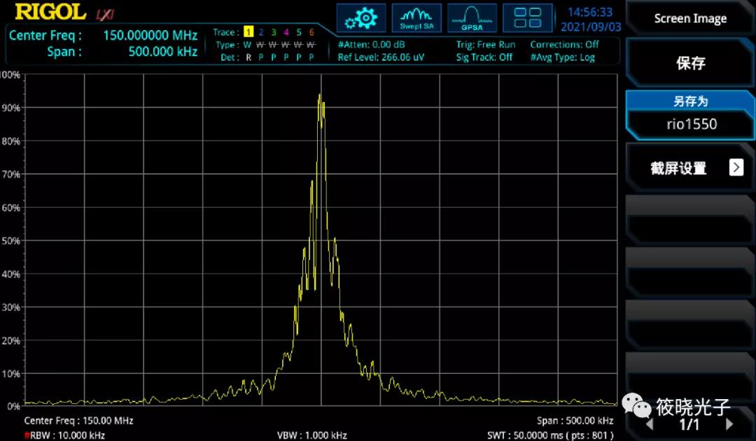Click the Sig Track: Off setting
The image size is (756, 441).
pyautogui.click(x=484, y=57)
